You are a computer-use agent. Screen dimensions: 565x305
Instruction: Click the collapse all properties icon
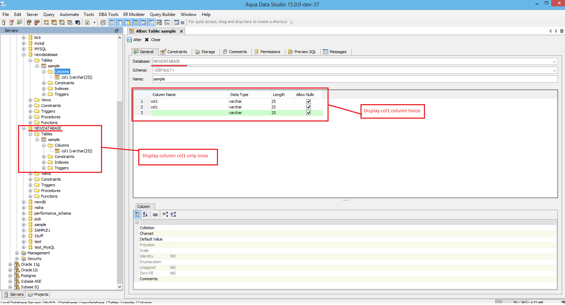173,214
